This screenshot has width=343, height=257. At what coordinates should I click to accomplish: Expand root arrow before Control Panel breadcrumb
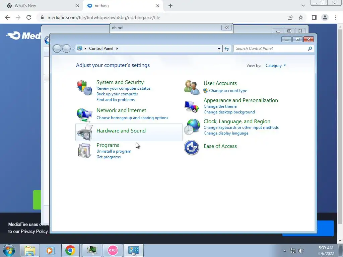point(85,49)
